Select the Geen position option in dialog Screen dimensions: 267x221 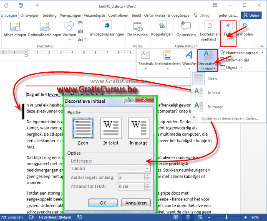[83, 131]
